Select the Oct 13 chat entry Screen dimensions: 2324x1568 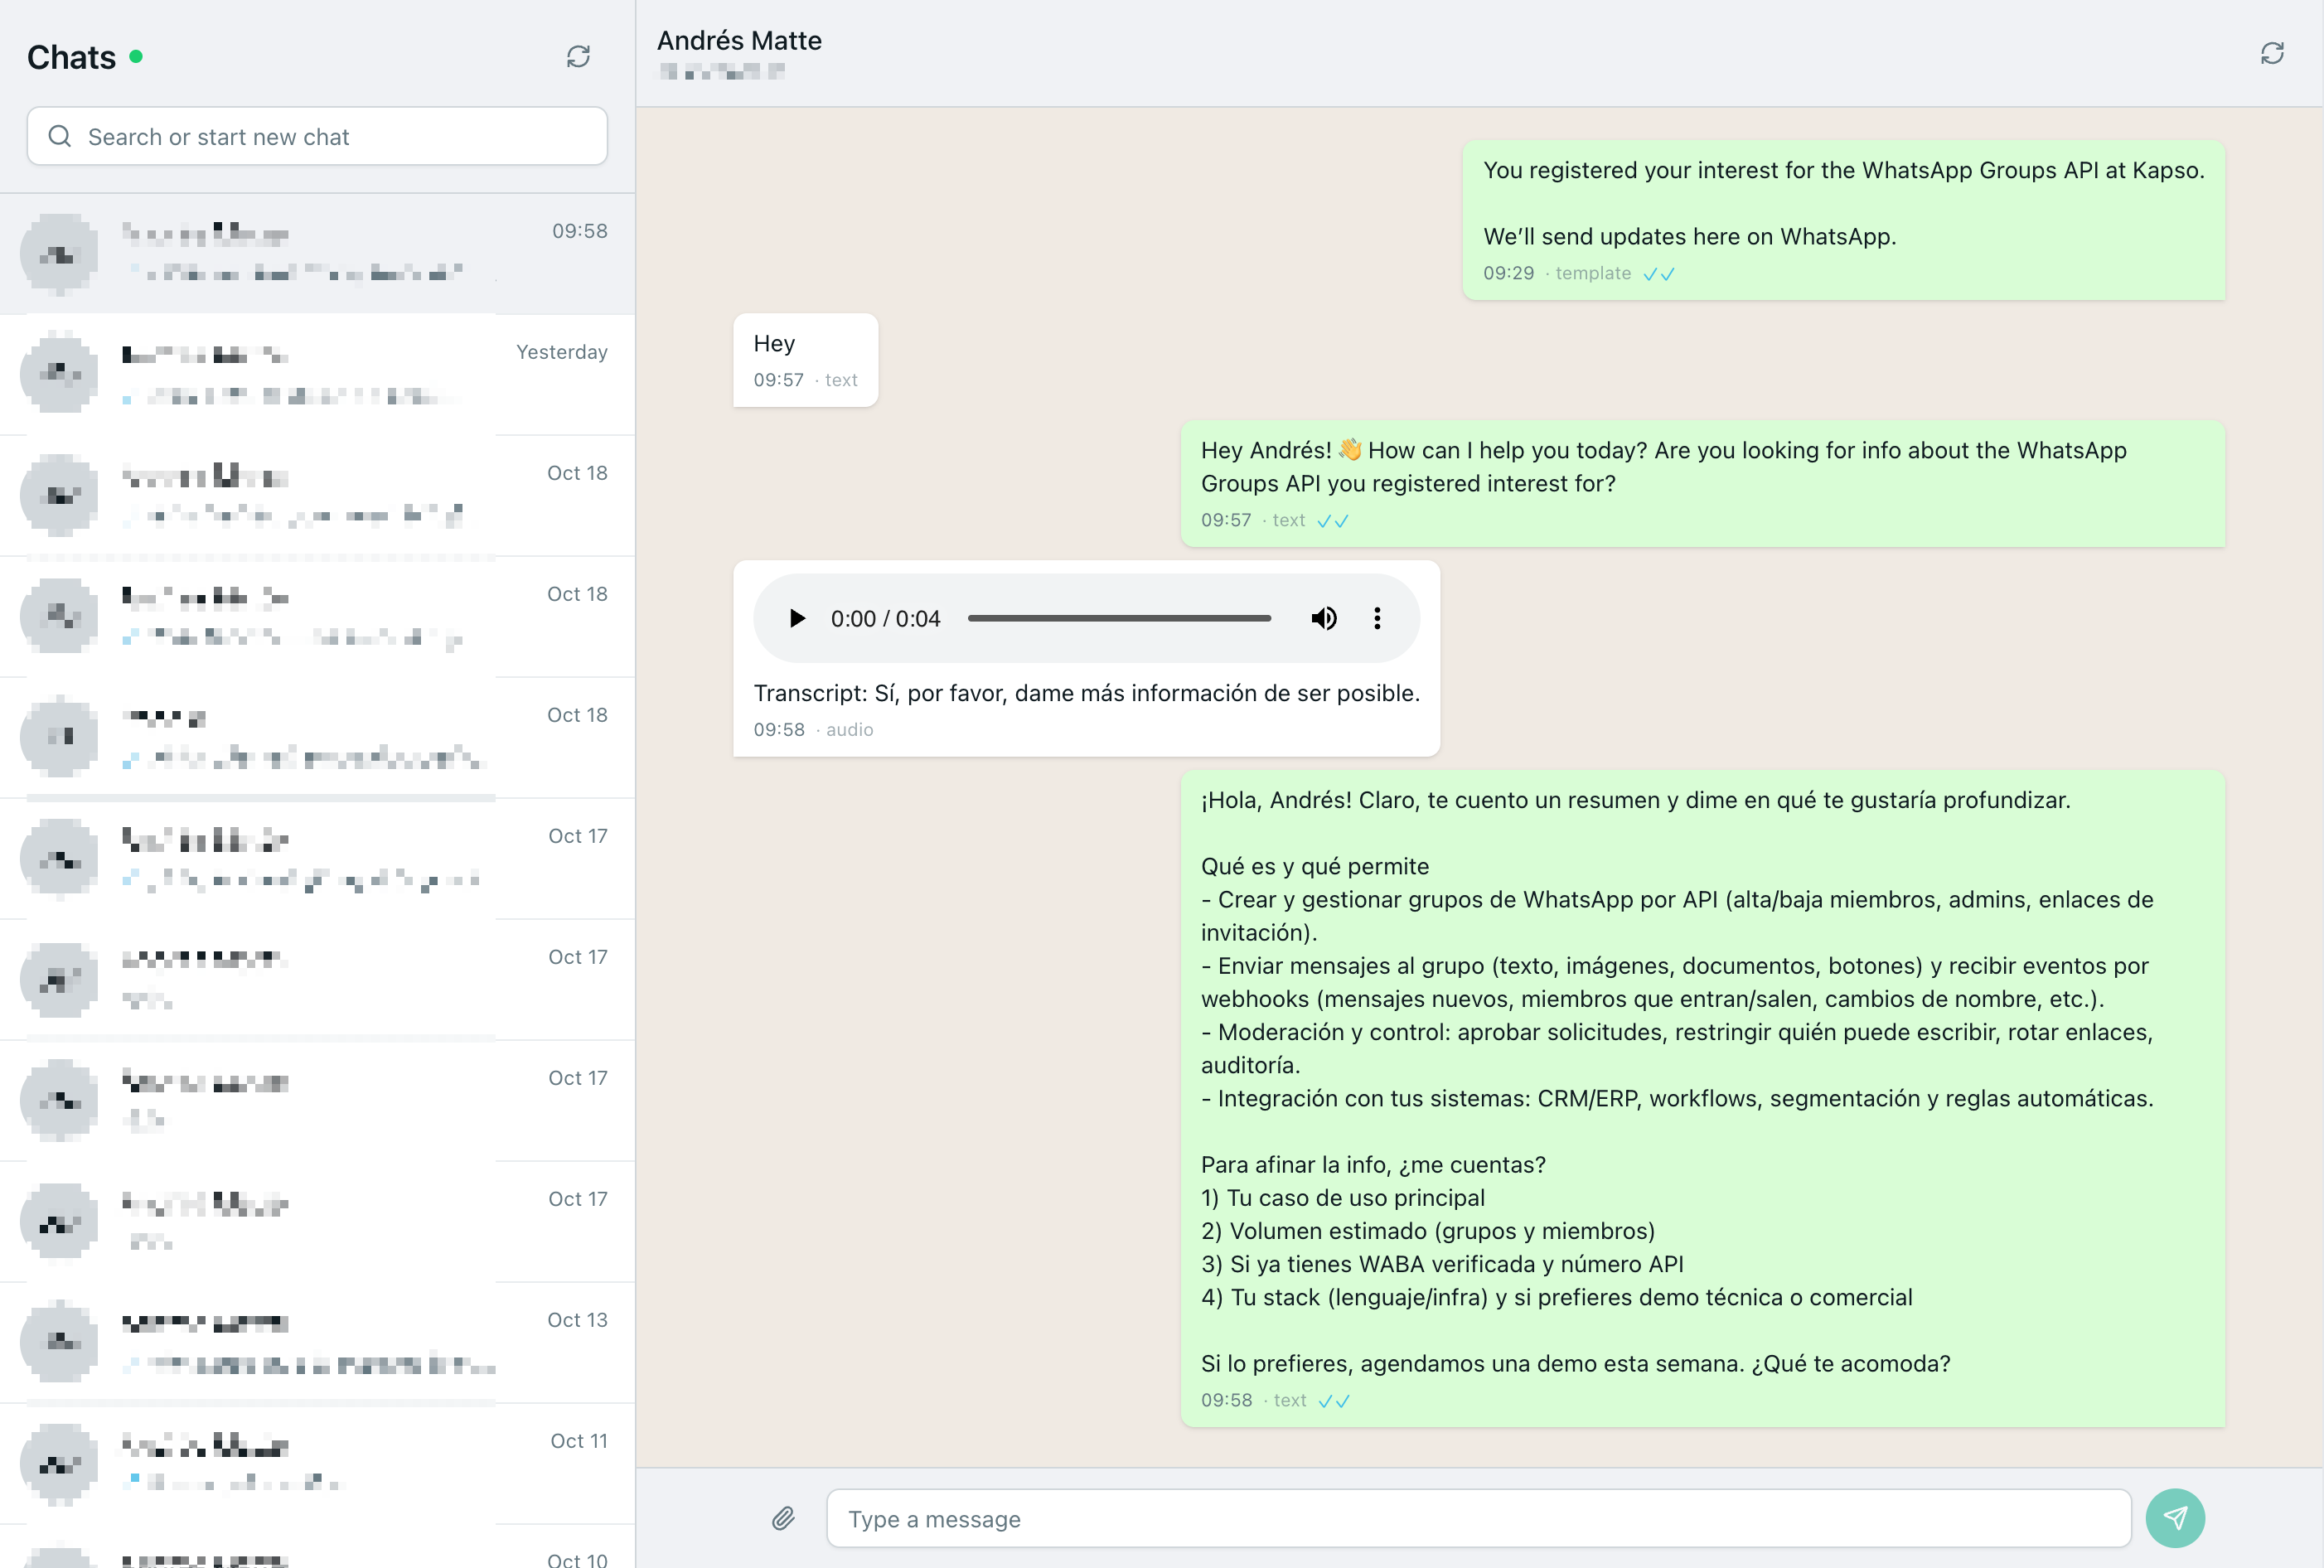tap(300, 1342)
